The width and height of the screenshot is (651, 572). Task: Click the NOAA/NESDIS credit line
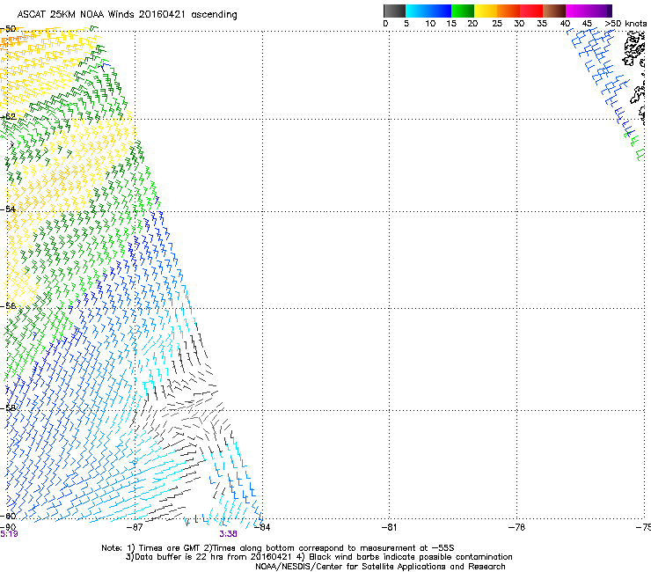tap(380, 567)
